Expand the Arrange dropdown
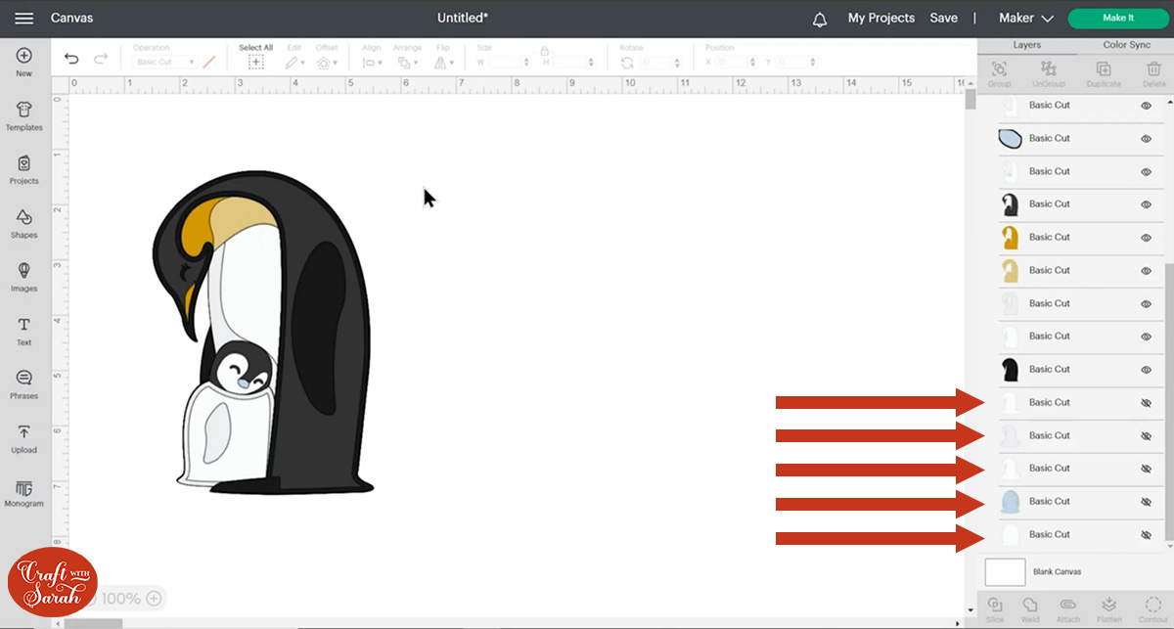 (x=407, y=62)
